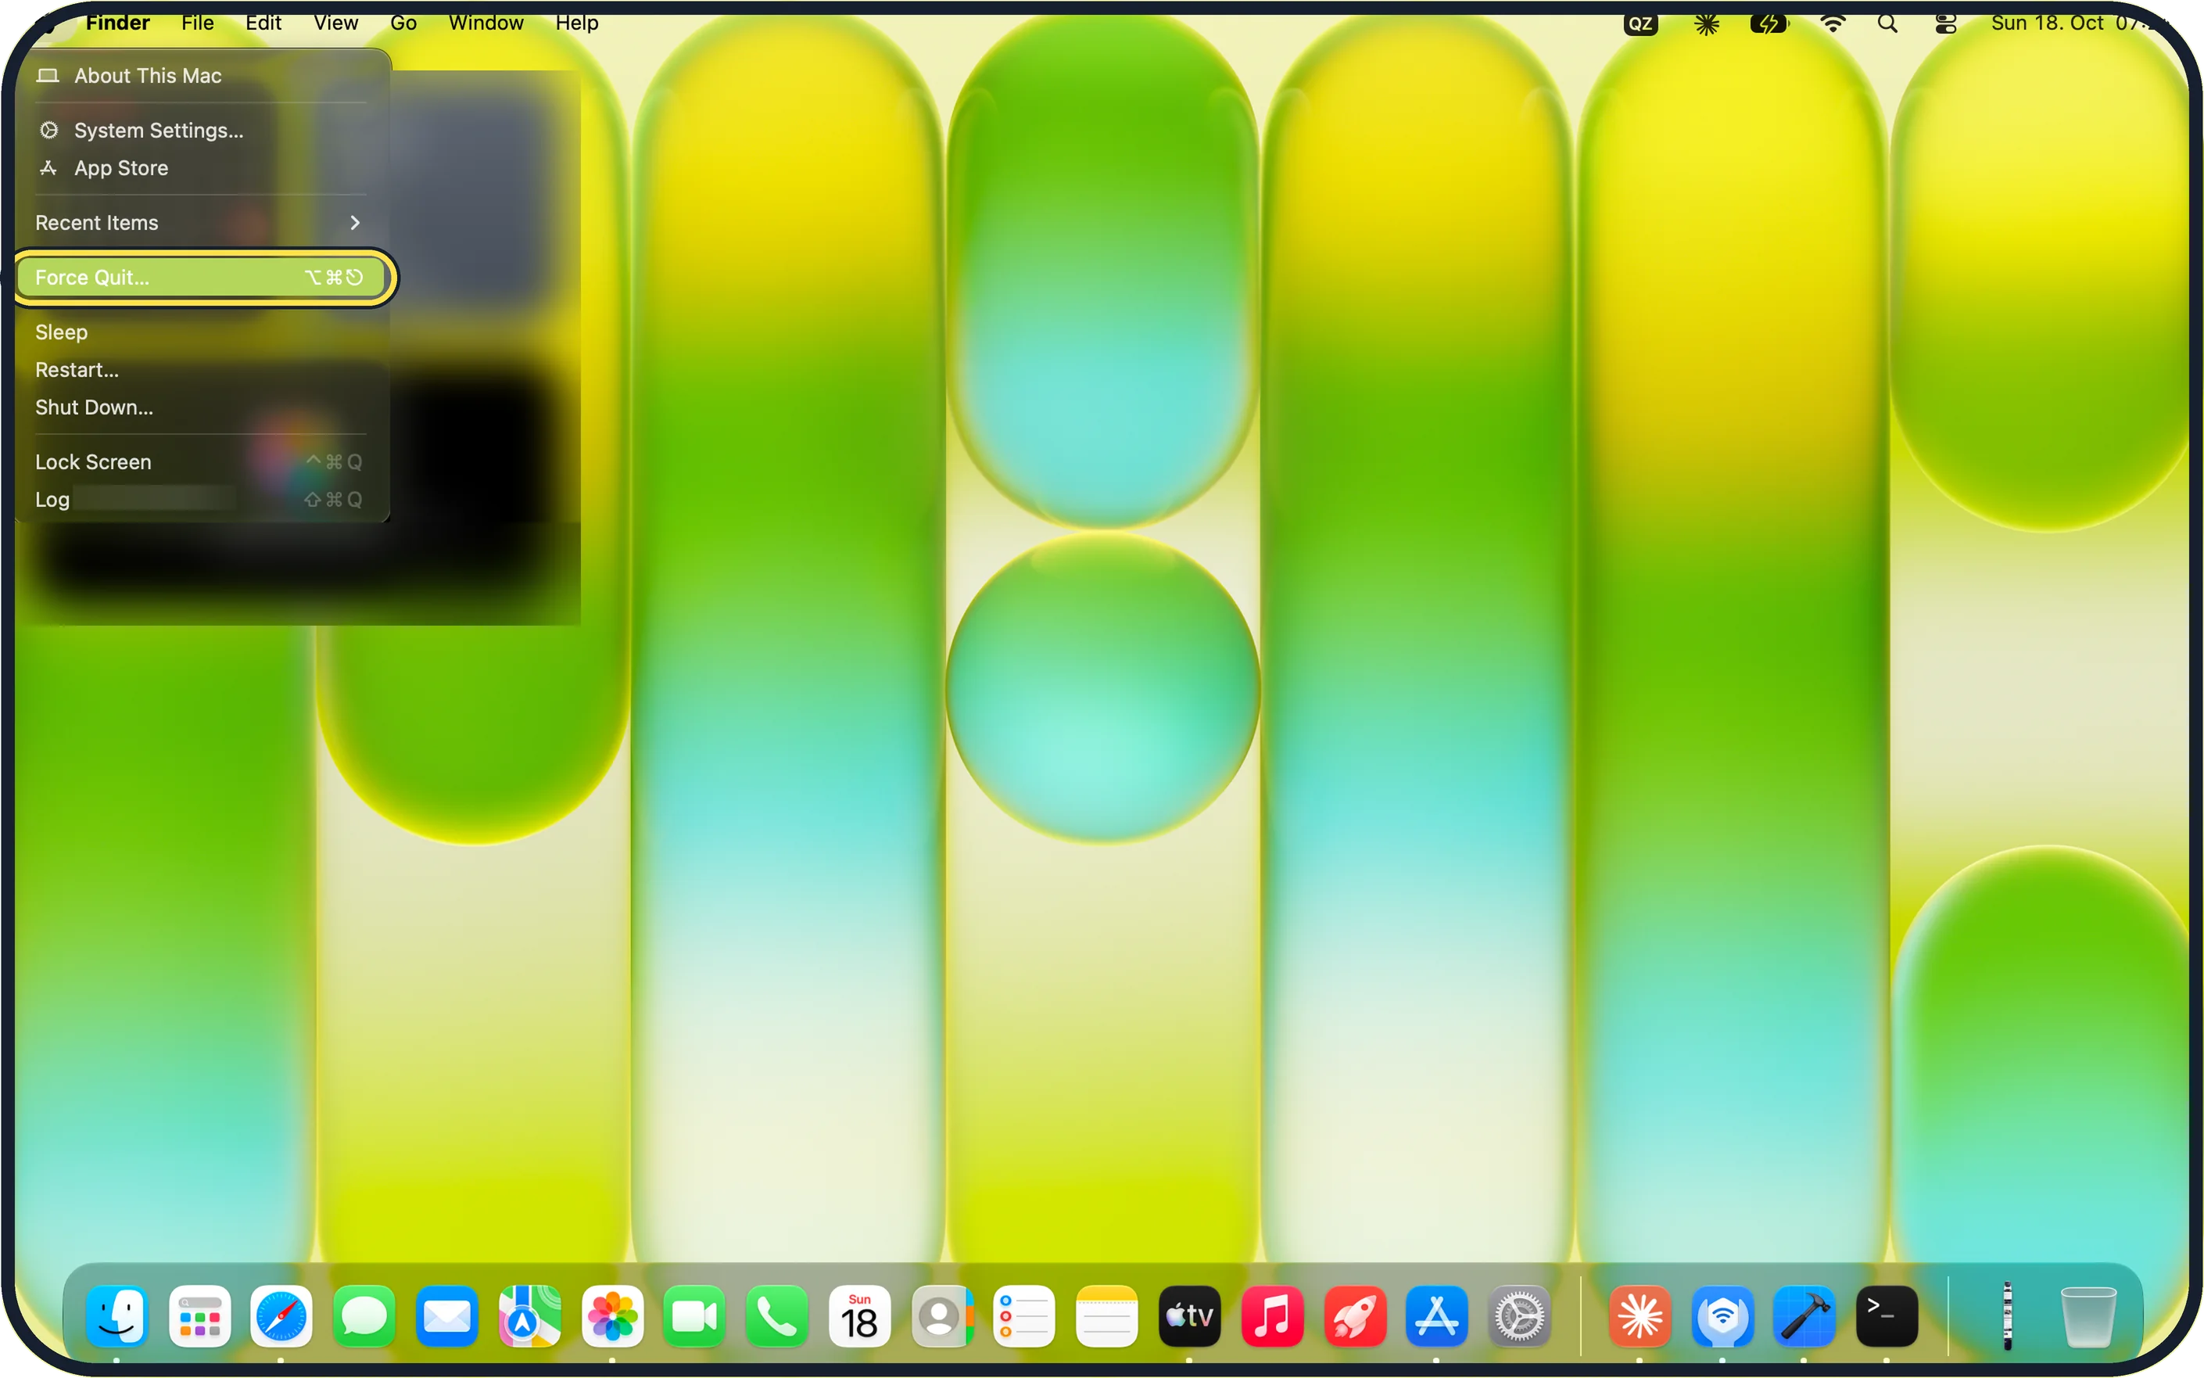The height and width of the screenshot is (1378, 2204).
Task: Expand the Recent Items submenu
Action: click(199, 222)
